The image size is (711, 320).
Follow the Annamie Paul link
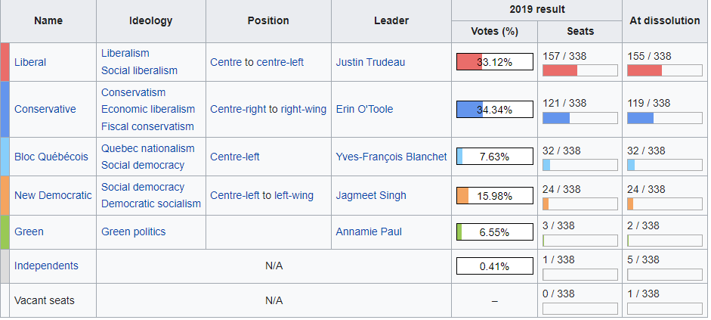pos(369,231)
